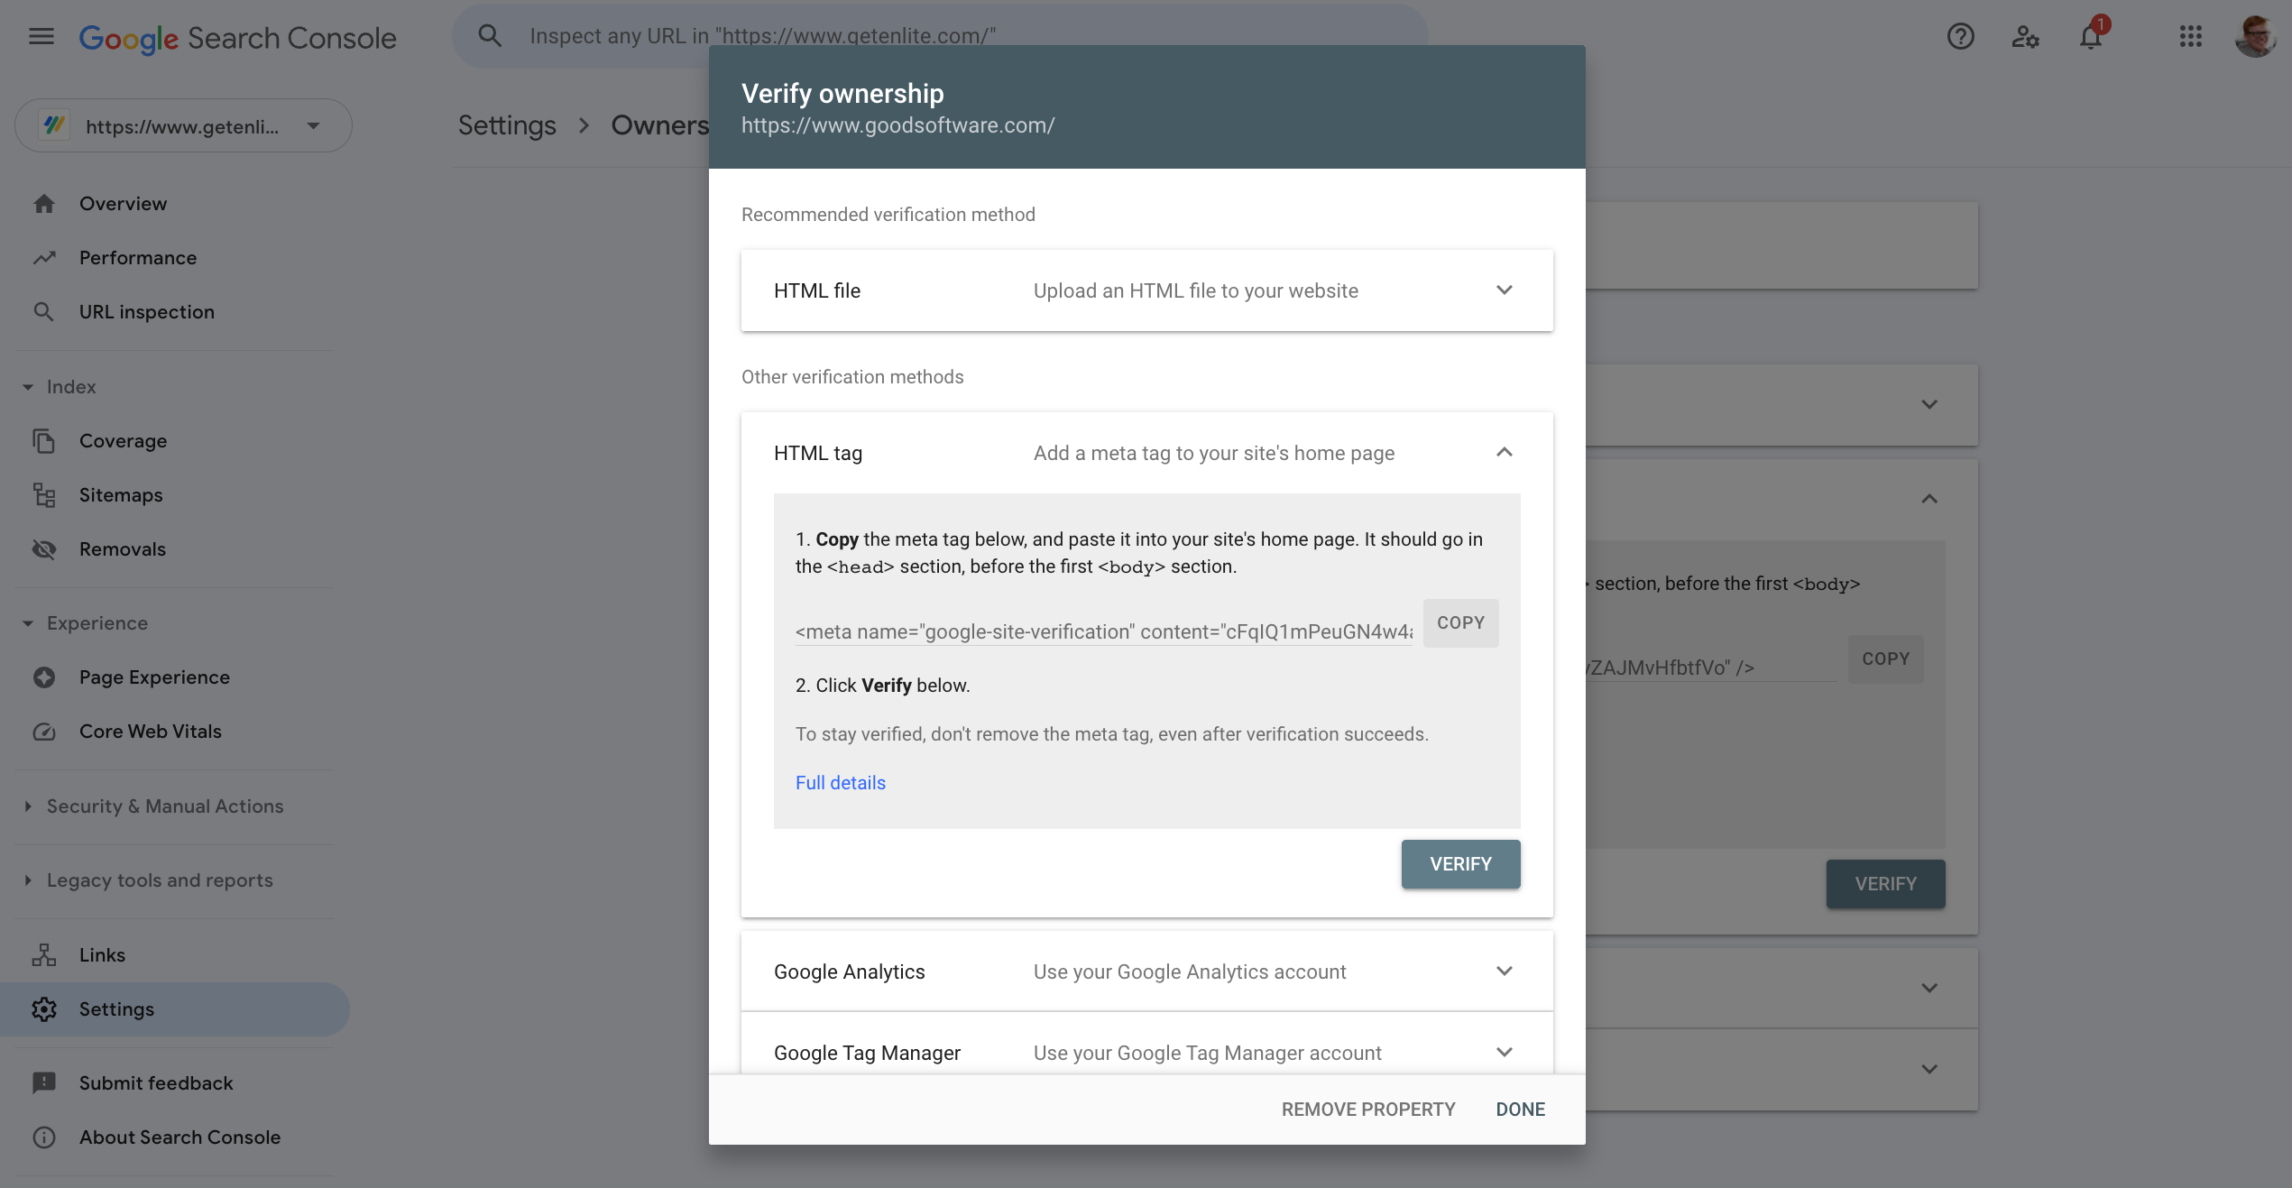The height and width of the screenshot is (1188, 2292).
Task: Click the help question mark icon
Action: pos(1960,37)
